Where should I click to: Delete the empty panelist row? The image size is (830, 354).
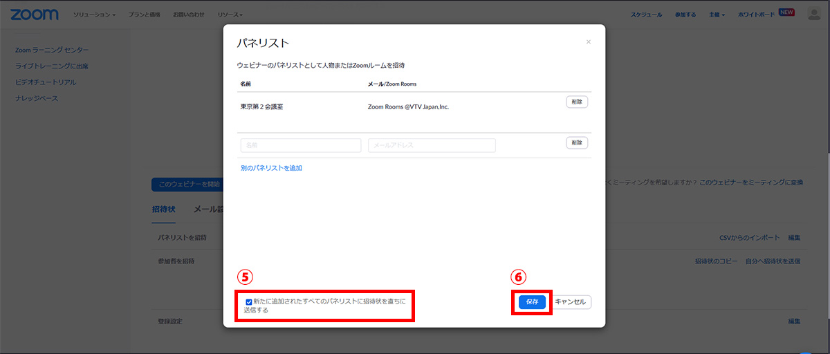click(577, 143)
